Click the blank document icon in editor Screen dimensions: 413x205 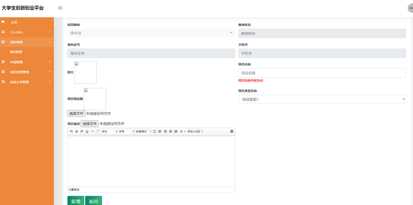tap(98, 131)
